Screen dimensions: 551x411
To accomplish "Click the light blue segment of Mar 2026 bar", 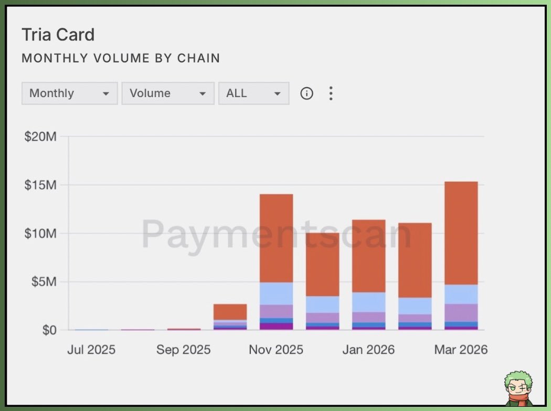I will tap(461, 294).
